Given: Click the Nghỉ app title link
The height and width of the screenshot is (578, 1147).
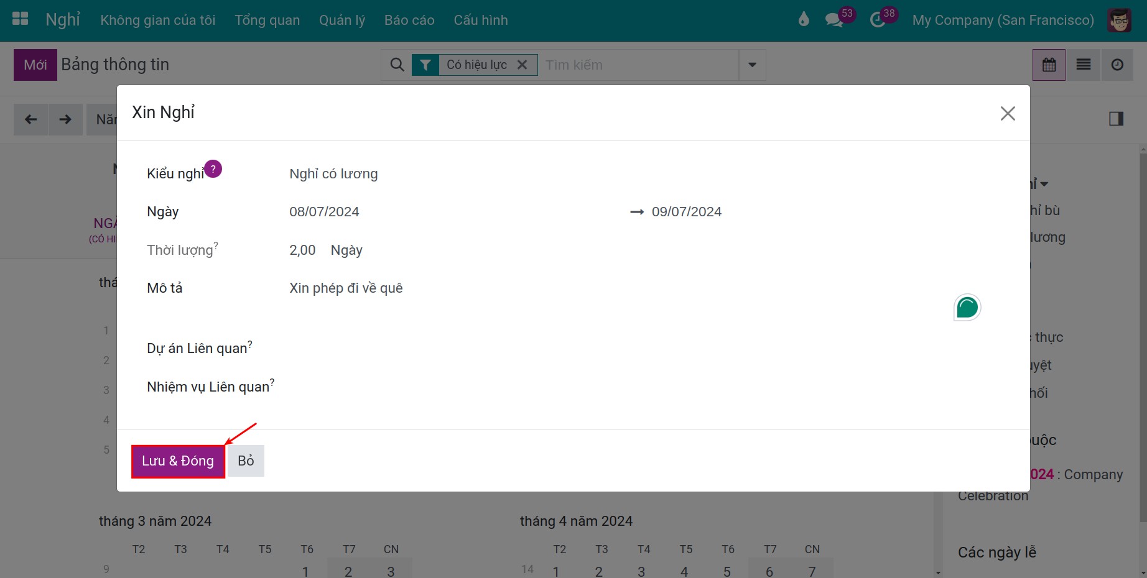Looking at the screenshot, I should [63, 20].
